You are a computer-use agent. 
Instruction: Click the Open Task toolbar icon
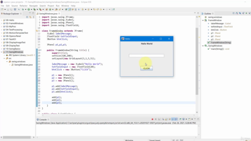pos(60,9)
